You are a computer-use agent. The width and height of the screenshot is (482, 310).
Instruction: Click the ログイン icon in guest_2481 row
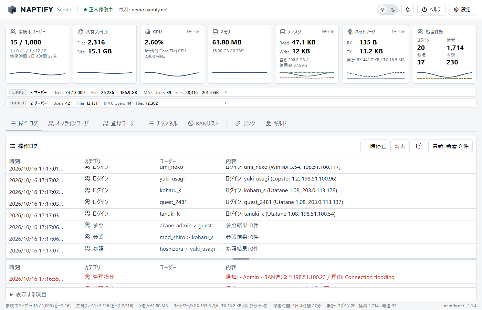(87, 202)
